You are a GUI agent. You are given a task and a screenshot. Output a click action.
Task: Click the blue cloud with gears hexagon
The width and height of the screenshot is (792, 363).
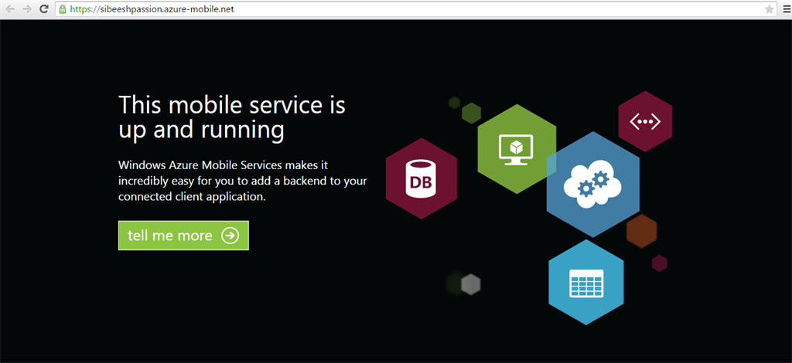593,185
